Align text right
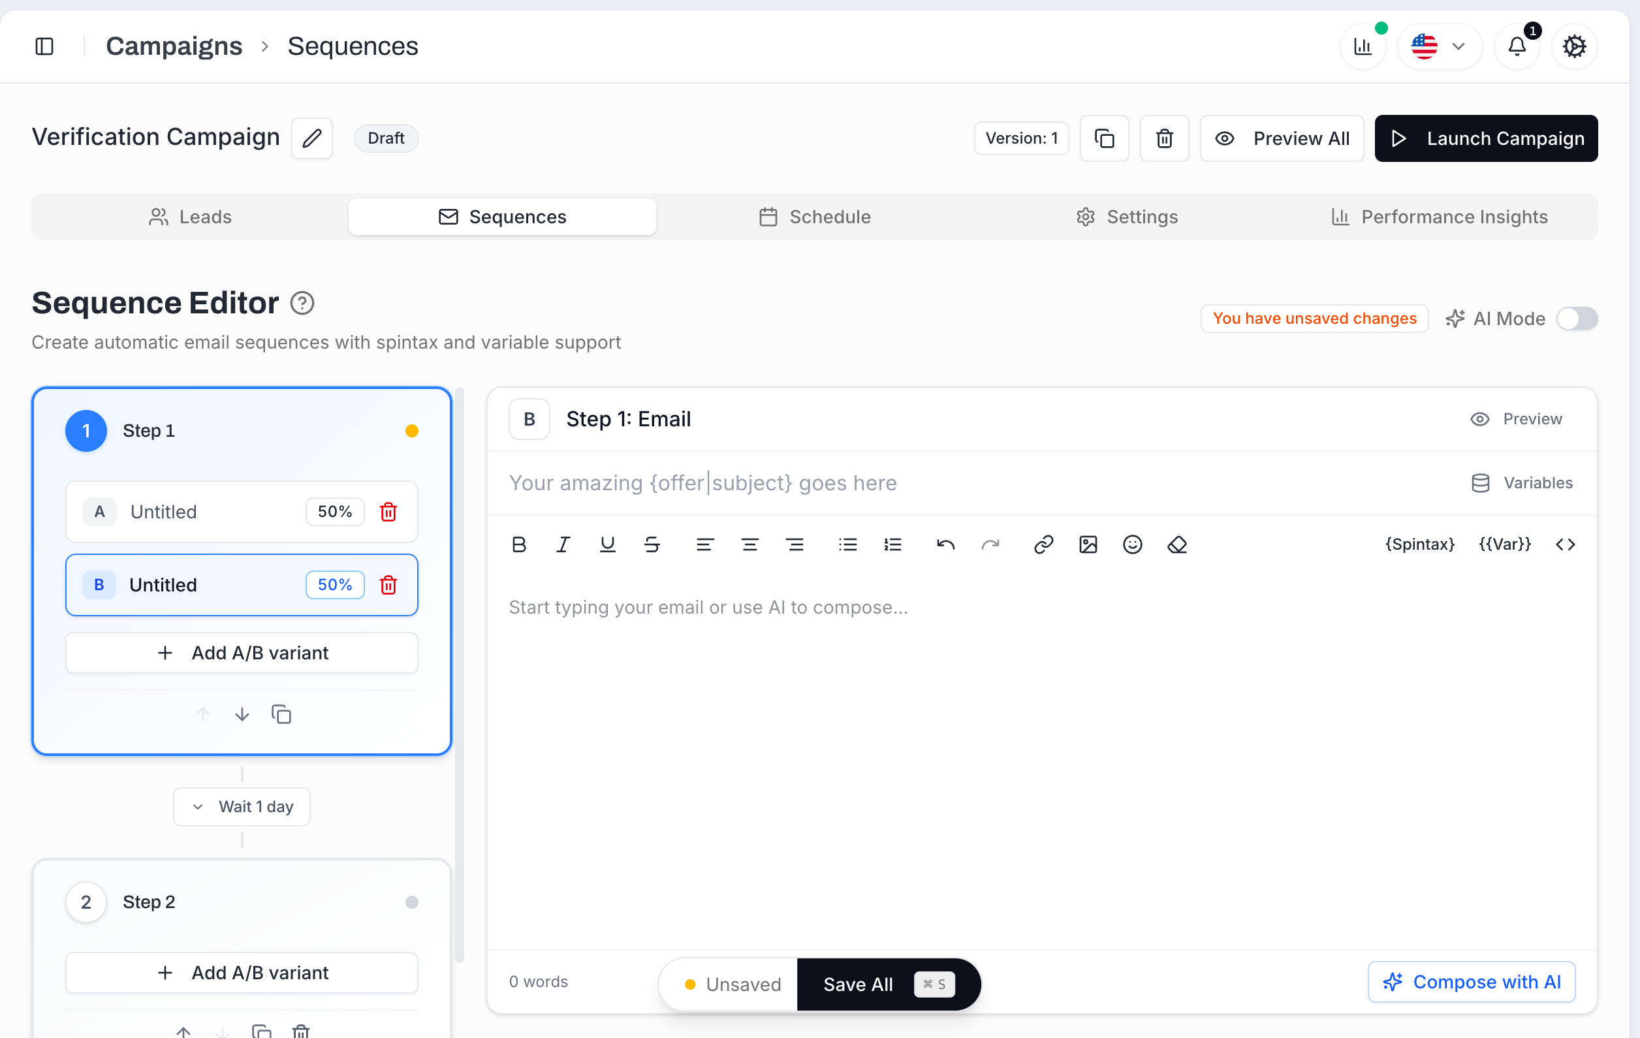 coord(795,544)
